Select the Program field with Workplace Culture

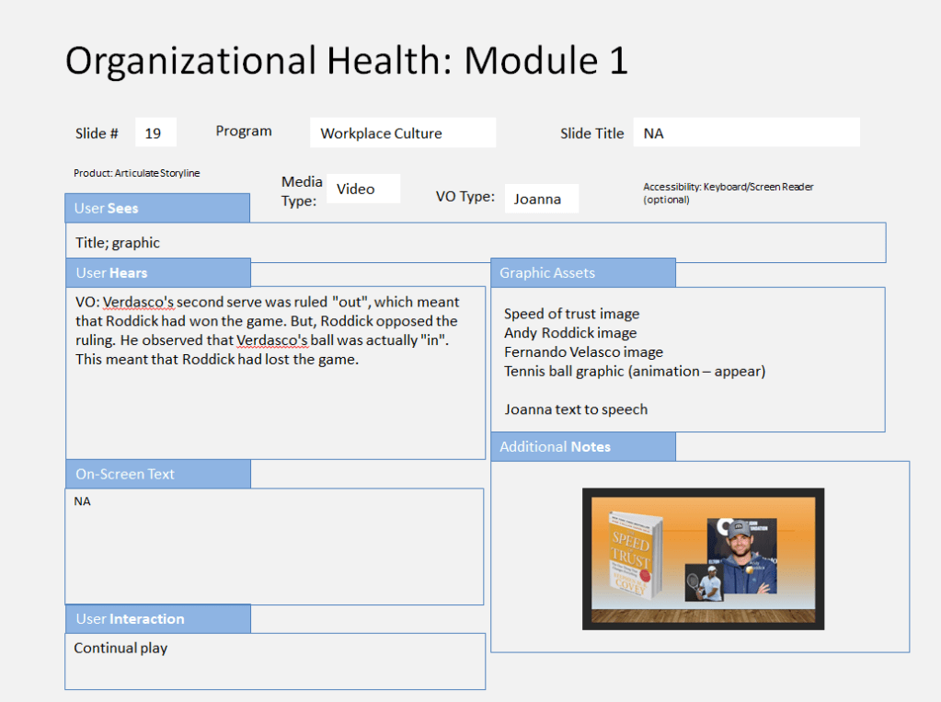point(402,132)
